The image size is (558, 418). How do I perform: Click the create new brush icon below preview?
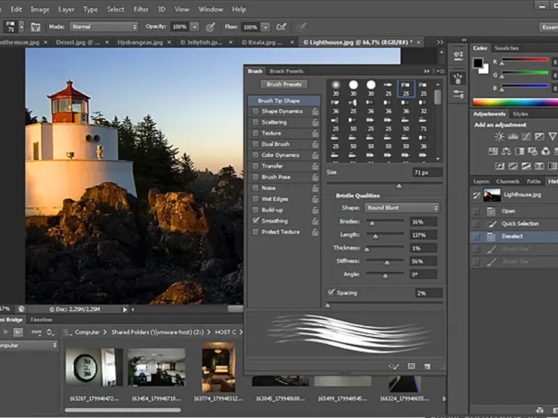427,366
